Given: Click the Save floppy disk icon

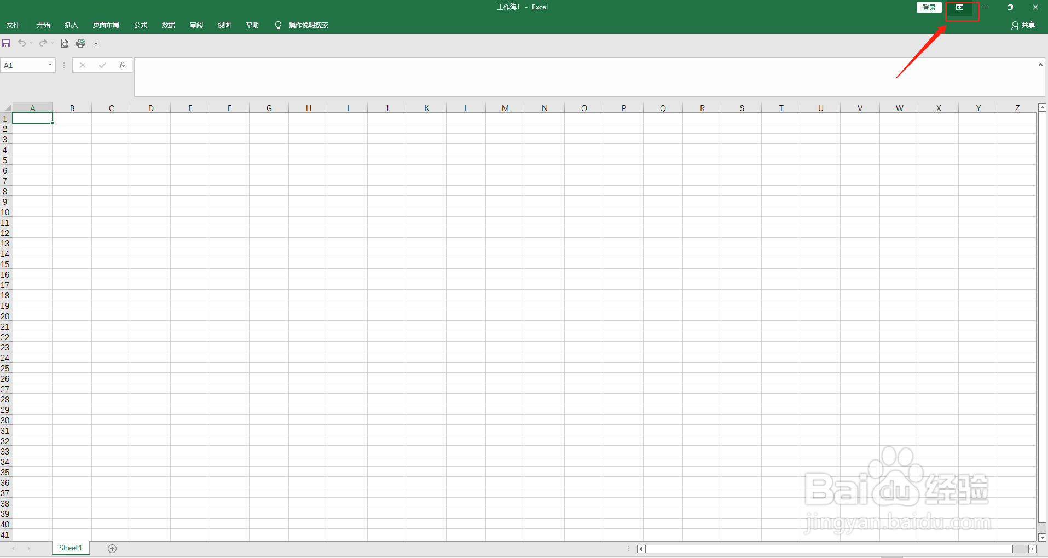Looking at the screenshot, I should point(7,43).
